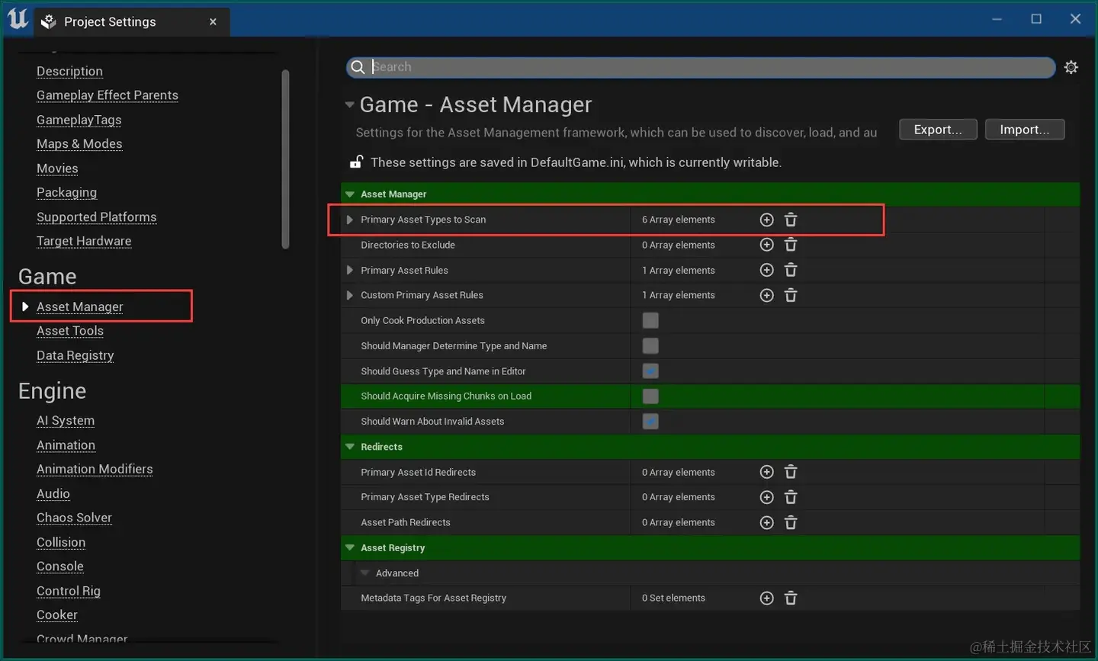The width and height of the screenshot is (1098, 661).
Task: Click the unlock icon beside DefaultGame.ini notice
Action: click(356, 162)
